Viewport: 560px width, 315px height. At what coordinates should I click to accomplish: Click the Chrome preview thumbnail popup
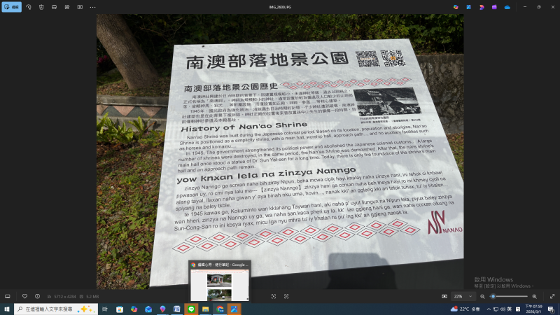220,281
